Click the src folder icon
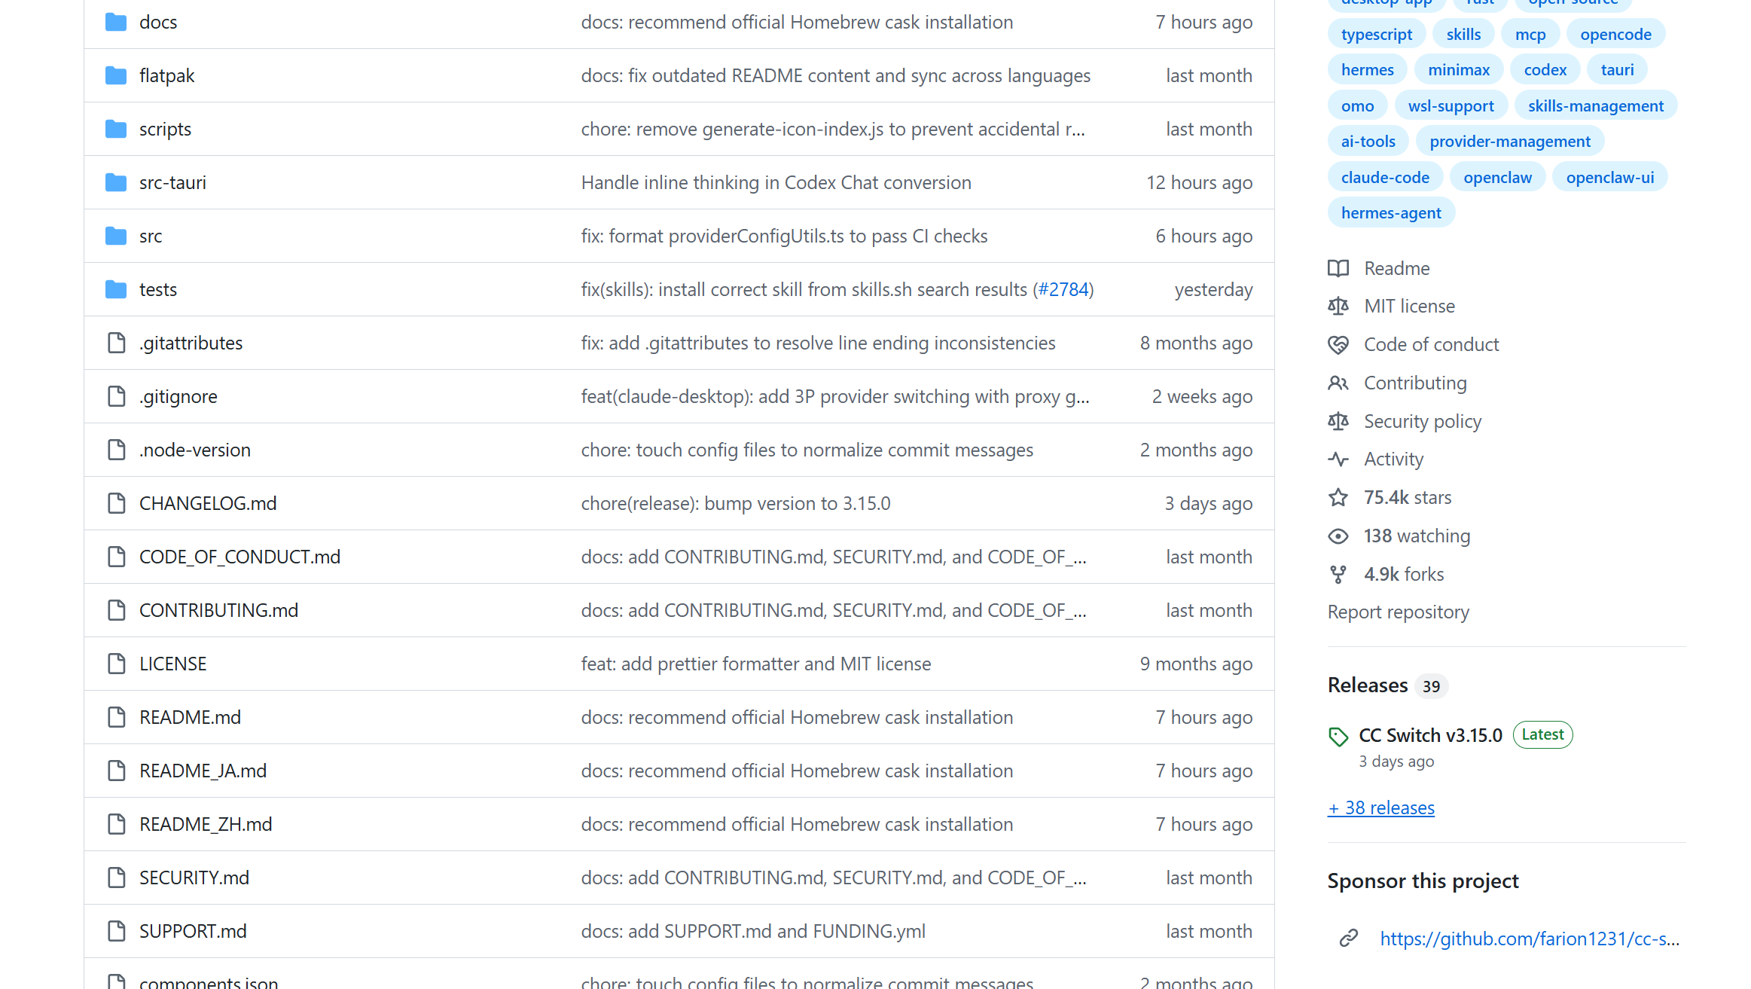The image size is (1751, 989). pos(116,236)
